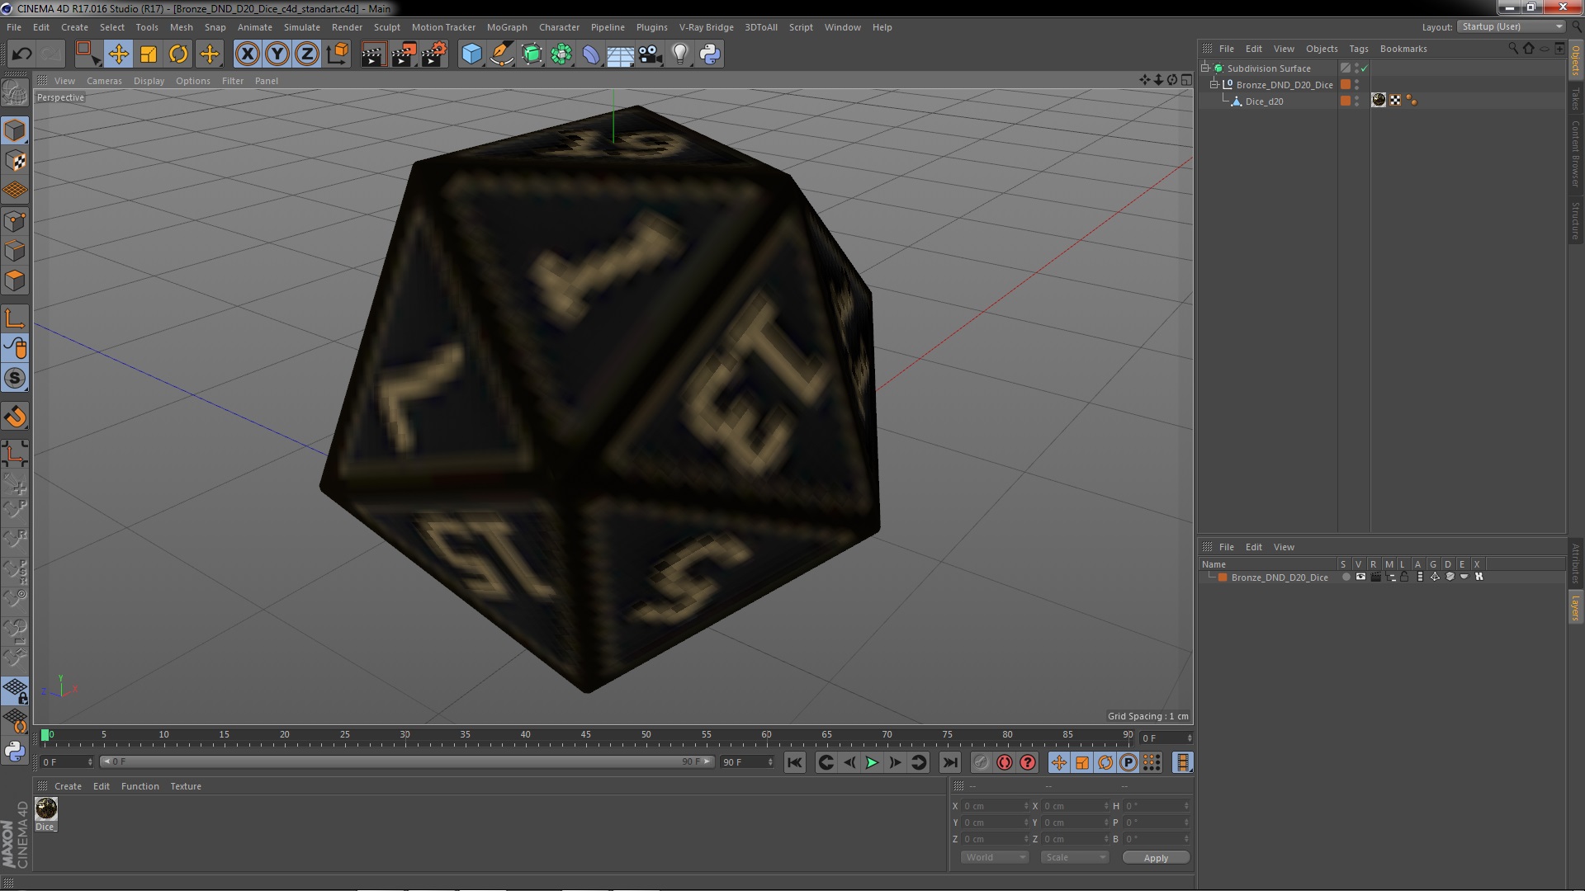1585x891 pixels.
Task: Collapse the Bronze_DND_D20_Dice tree item
Action: pos(1214,85)
